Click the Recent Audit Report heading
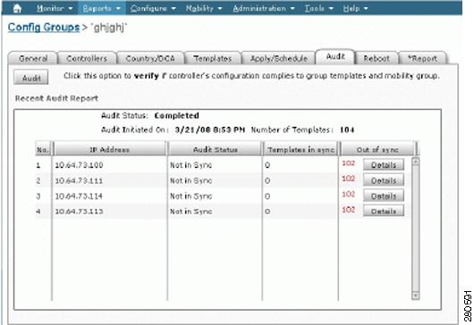This screenshot has width=474, height=325. [56, 98]
